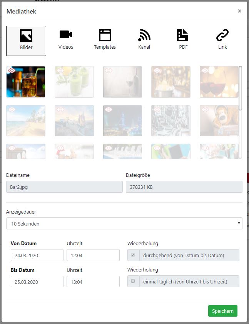
Task: Choose the Kanal RSS feed icon
Action: 144,35
